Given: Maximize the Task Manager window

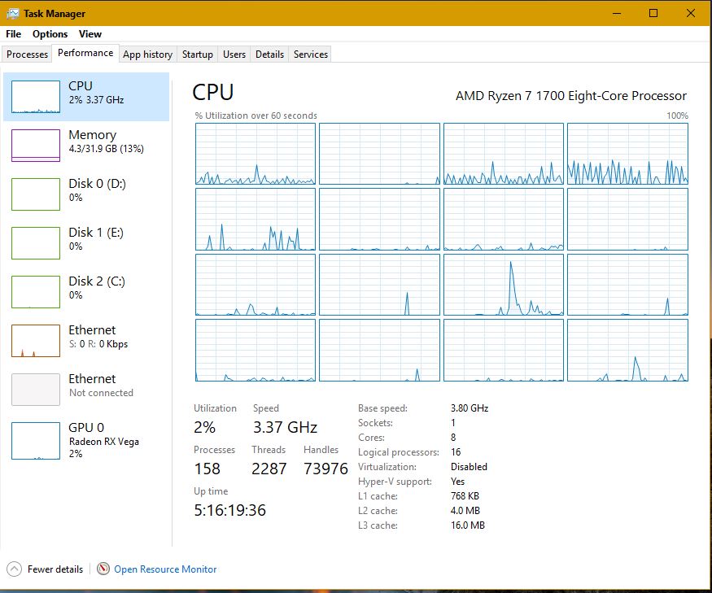Looking at the screenshot, I should tap(653, 13).
